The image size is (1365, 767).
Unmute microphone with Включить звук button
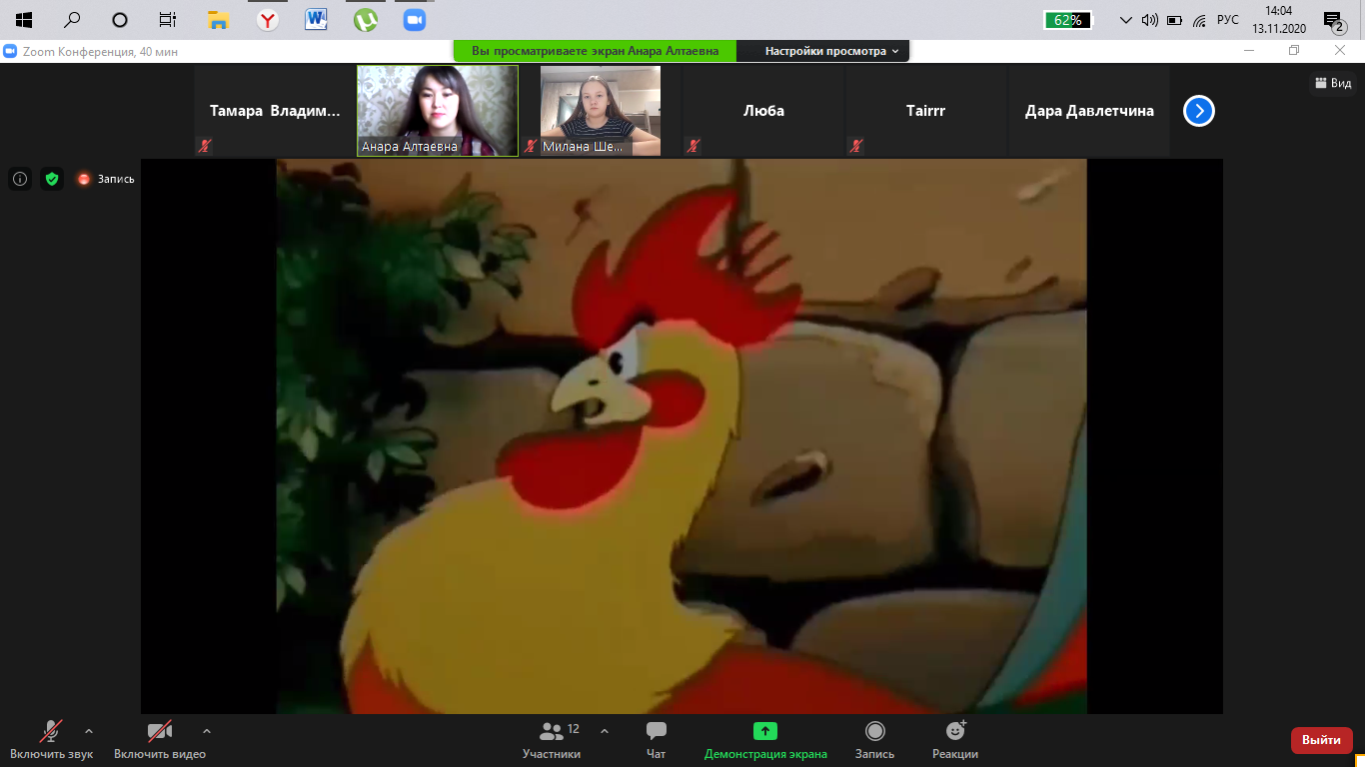coord(51,739)
